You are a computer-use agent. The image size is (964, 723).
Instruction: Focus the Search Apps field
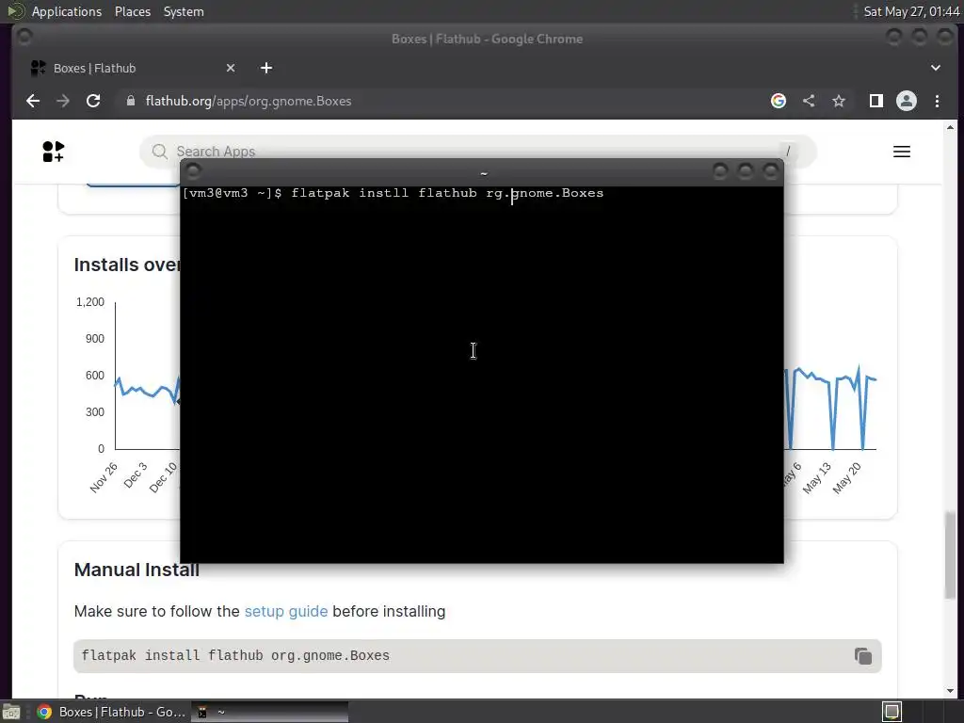(x=477, y=152)
